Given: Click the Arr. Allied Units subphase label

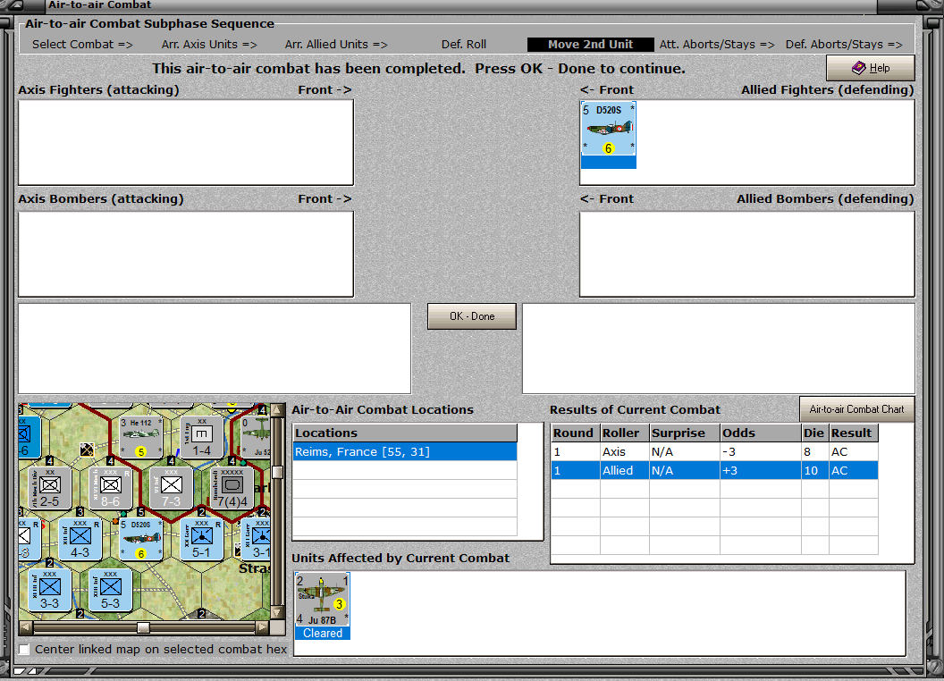Looking at the screenshot, I should pyautogui.click(x=336, y=45).
